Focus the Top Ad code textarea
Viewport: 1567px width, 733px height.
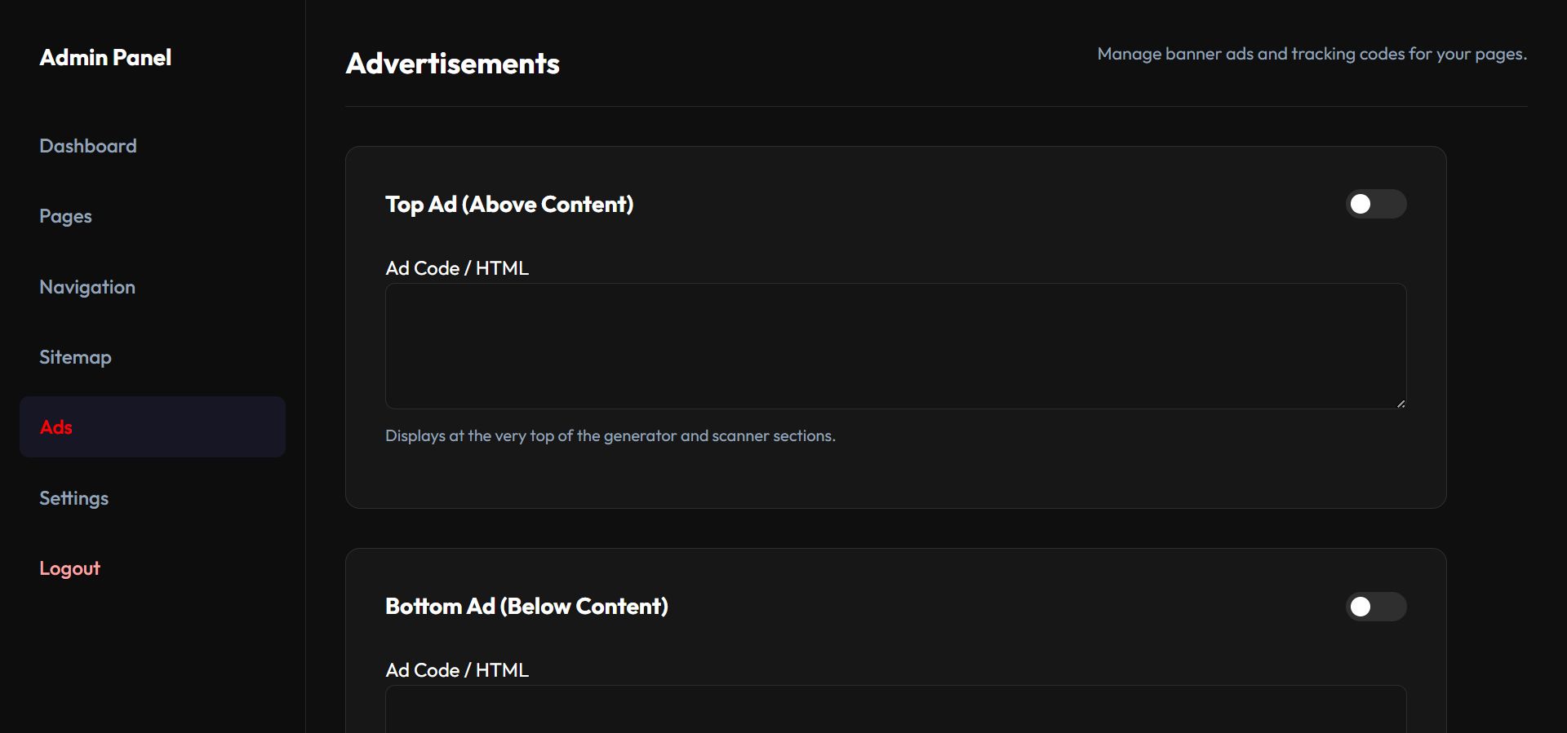click(x=895, y=346)
